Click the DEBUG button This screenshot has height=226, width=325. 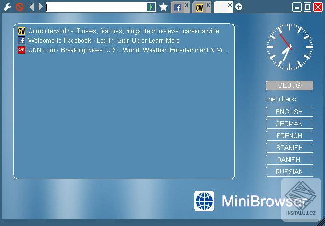290,85
